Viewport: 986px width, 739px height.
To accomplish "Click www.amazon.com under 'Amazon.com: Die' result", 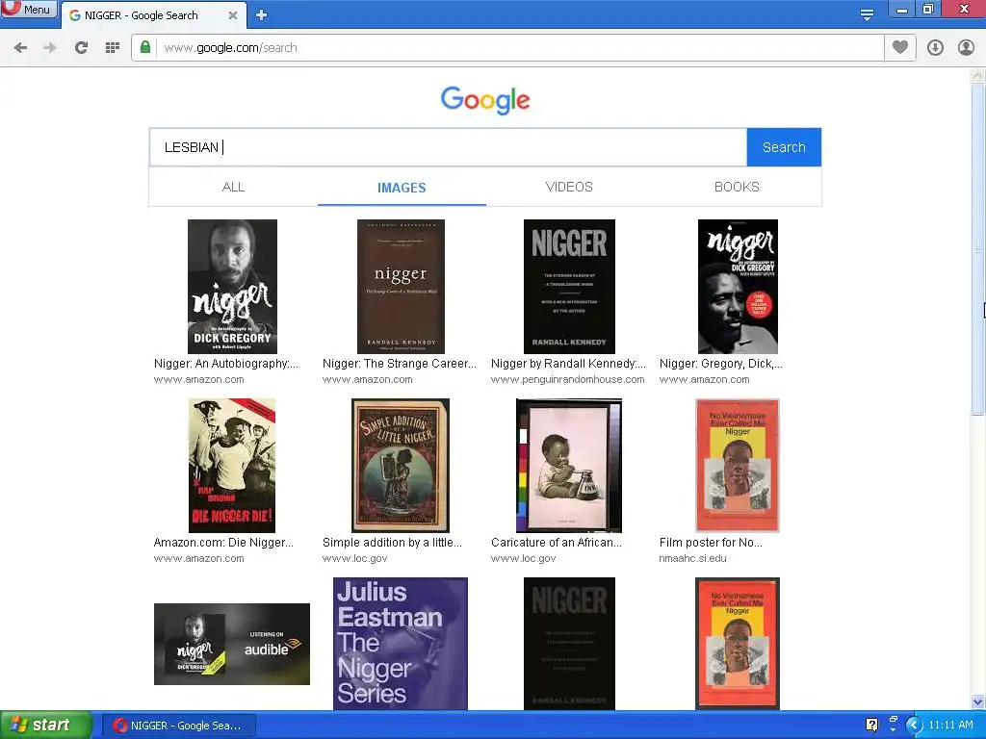I will click(x=198, y=559).
